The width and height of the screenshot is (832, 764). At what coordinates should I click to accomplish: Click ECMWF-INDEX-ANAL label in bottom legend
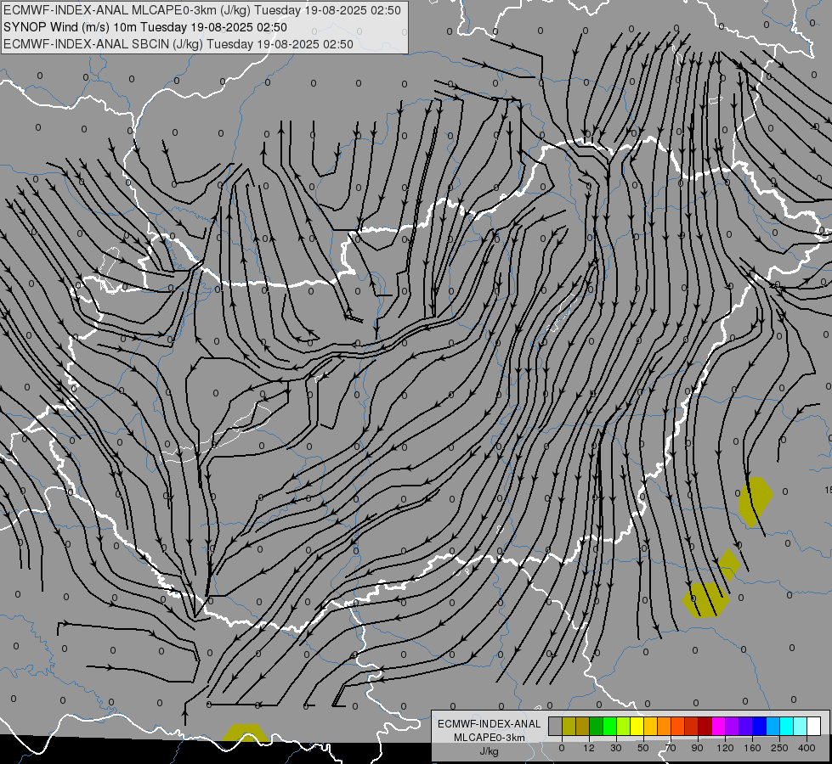[x=490, y=724]
